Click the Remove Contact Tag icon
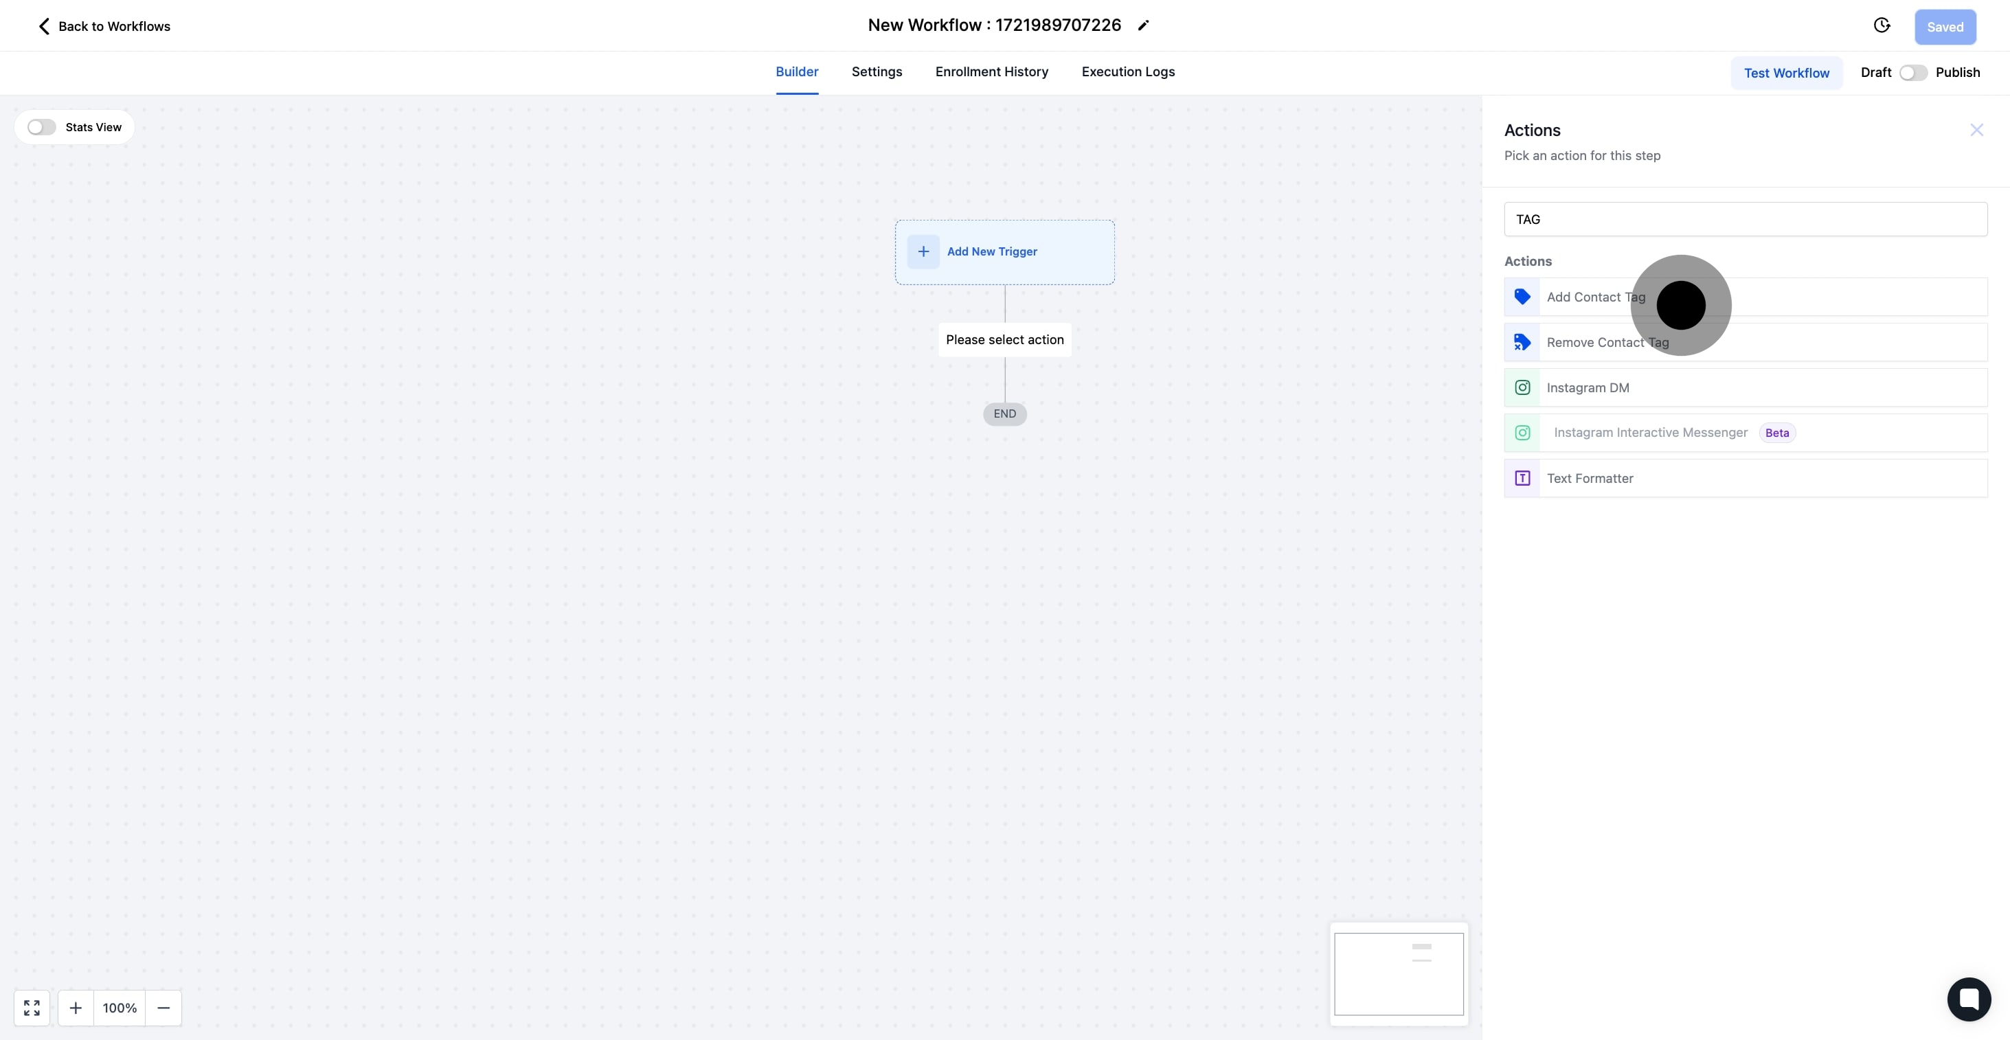Viewport: 2010px width, 1040px height. [x=1522, y=343]
